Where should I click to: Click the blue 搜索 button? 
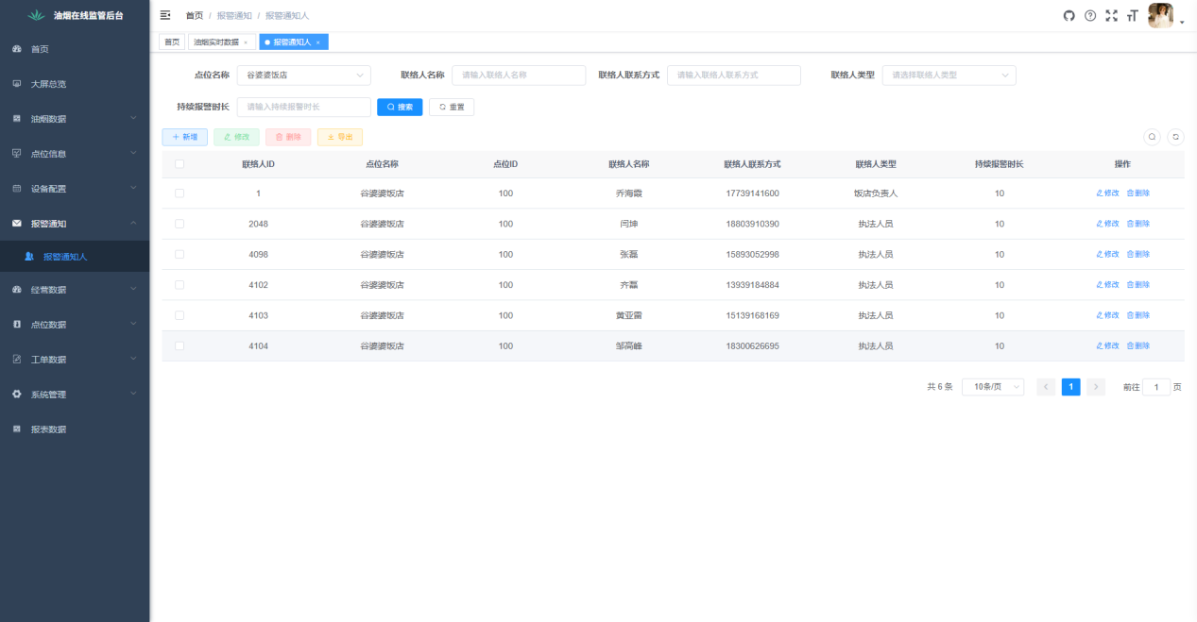point(400,108)
